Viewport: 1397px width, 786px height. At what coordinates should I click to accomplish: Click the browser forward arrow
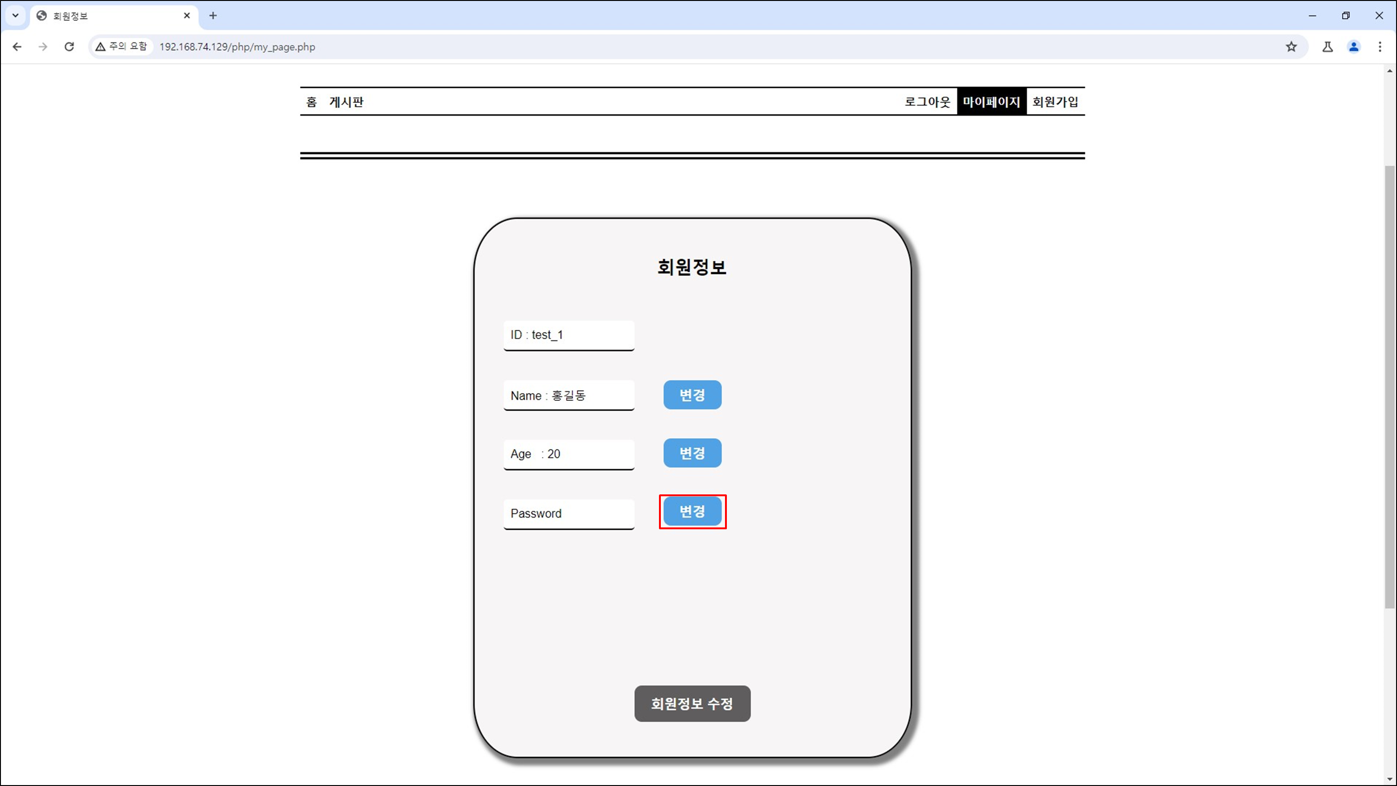pos(43,47)
